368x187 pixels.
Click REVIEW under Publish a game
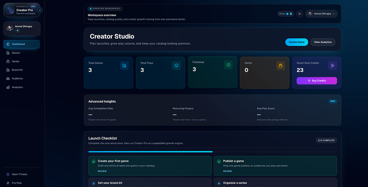coord(227,171)
